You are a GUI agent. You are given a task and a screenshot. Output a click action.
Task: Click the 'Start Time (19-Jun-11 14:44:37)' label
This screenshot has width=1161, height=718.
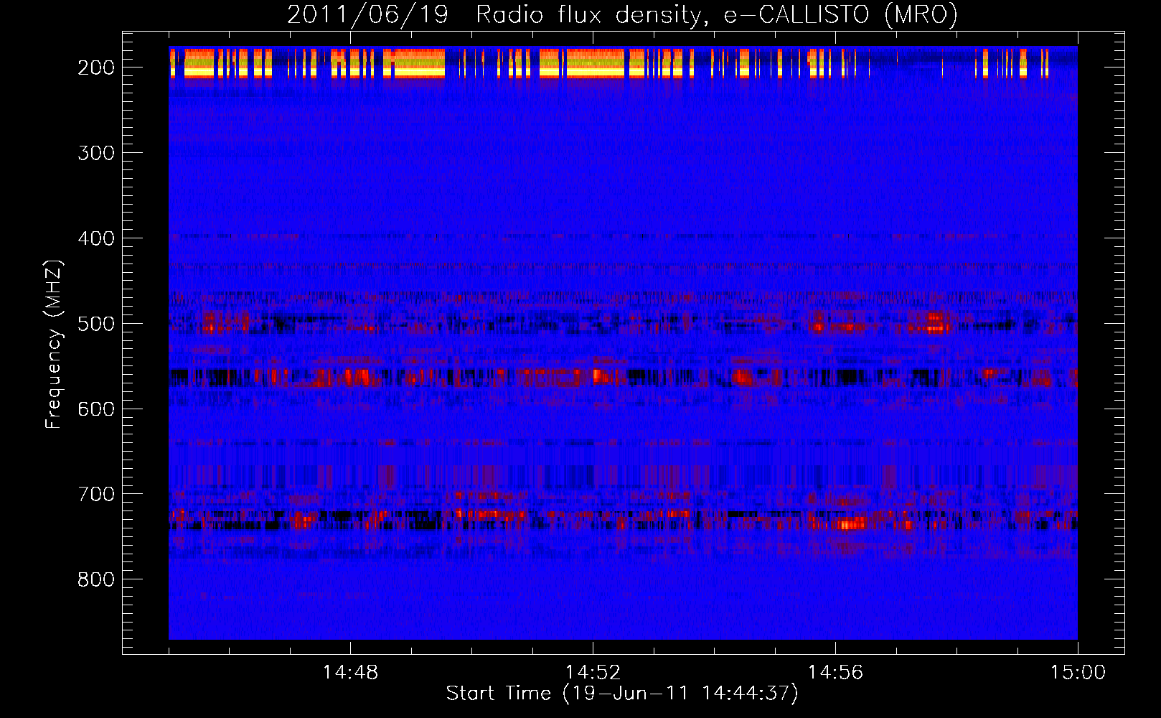pos(622,694)
